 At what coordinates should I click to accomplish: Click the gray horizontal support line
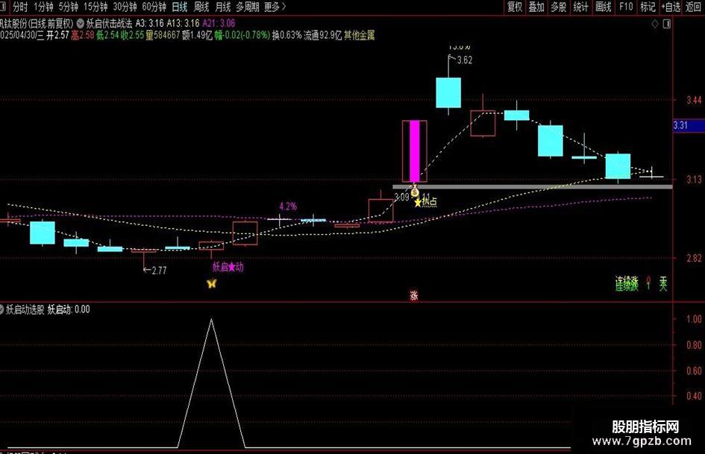tap(533, 186)
